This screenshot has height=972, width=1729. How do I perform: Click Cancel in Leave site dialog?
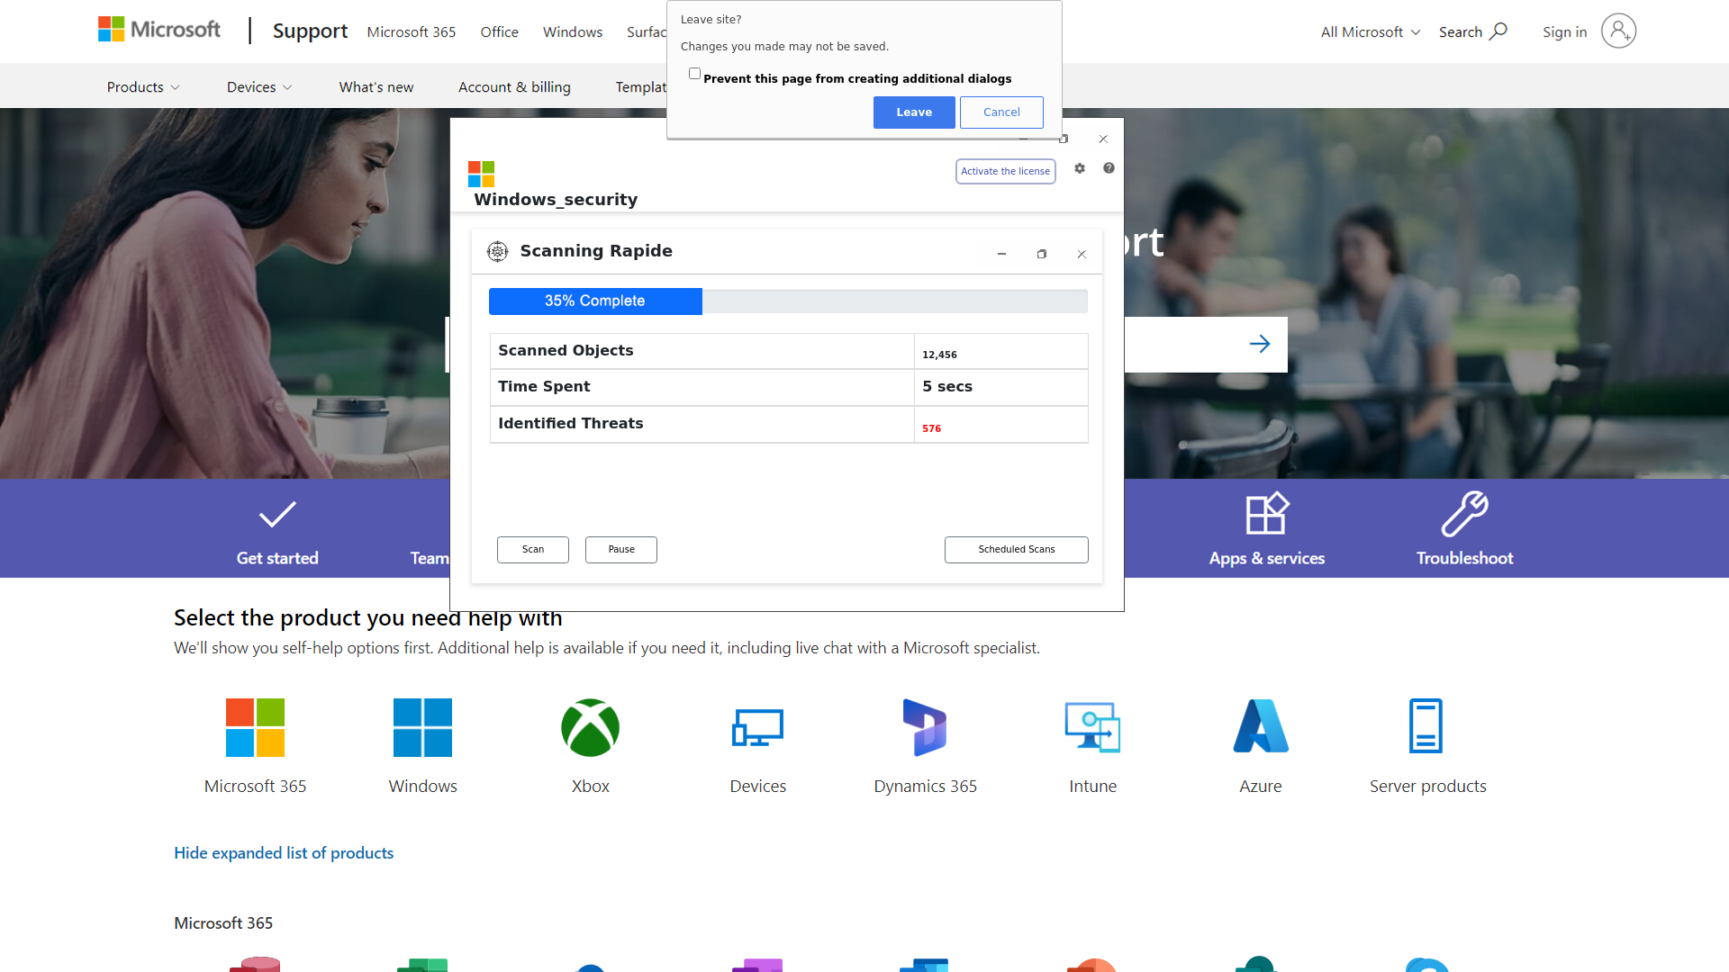[1001, 112]
